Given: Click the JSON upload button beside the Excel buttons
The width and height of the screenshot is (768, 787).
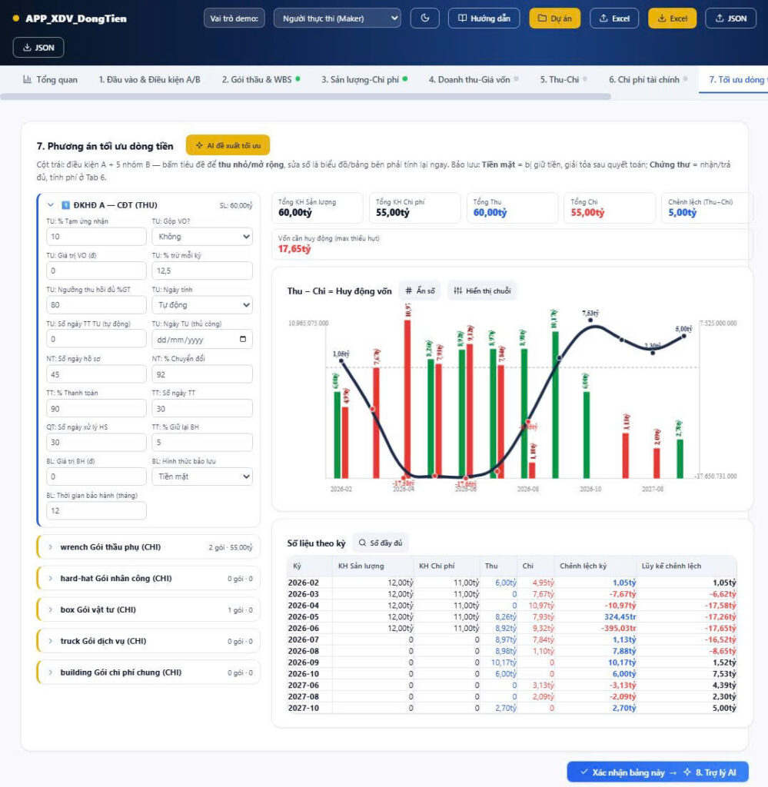Looking at the screenshot, I should 730,18.
